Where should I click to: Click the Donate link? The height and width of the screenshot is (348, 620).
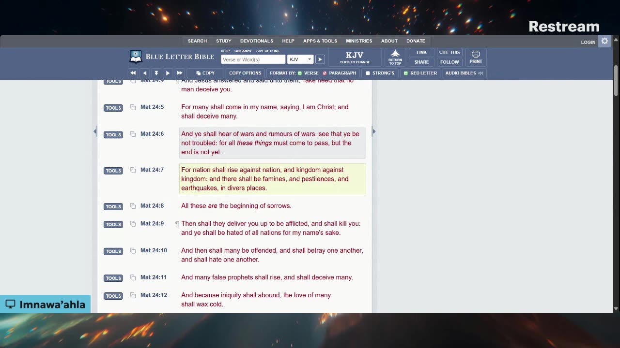[416, 41]
